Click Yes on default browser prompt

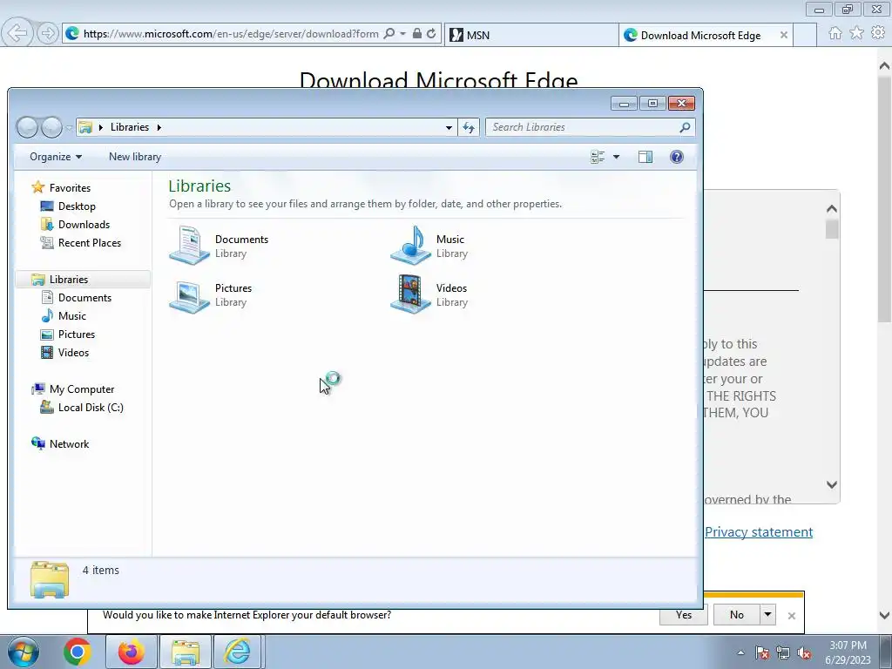point(683,615)
